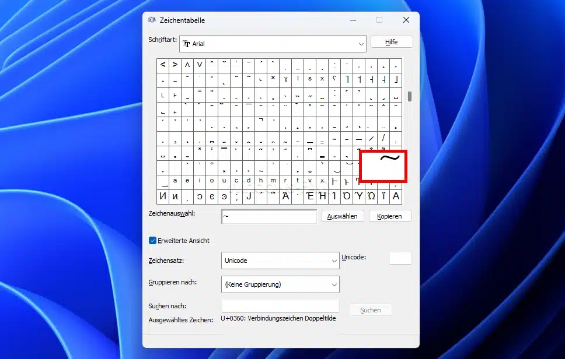The width and height of the screenshot is (565, 359).
Task: Click the TrueType font icon beside Arial
Action: pos(186,44)
